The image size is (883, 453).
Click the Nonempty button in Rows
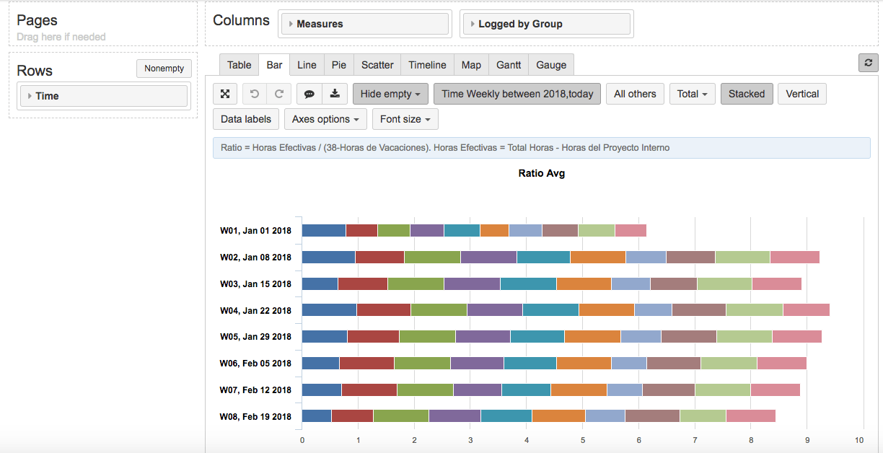164,69
